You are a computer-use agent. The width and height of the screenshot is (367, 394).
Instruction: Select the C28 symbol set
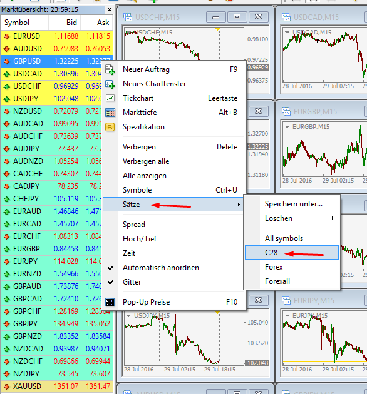point(292,253)
